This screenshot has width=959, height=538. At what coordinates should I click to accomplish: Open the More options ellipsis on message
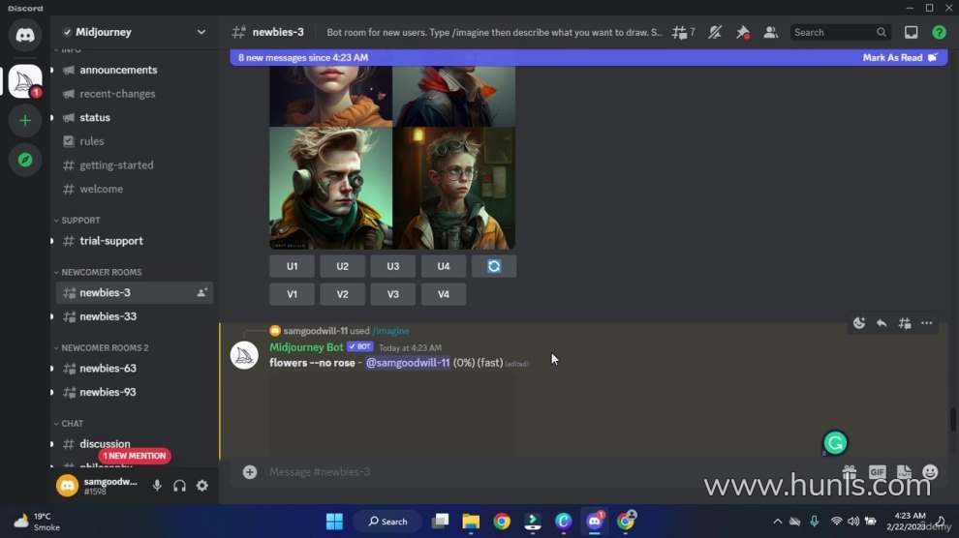pyautogui.click(x=927, y=323)
